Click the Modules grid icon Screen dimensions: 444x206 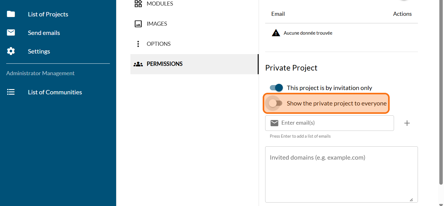click(x=138, y=4)
